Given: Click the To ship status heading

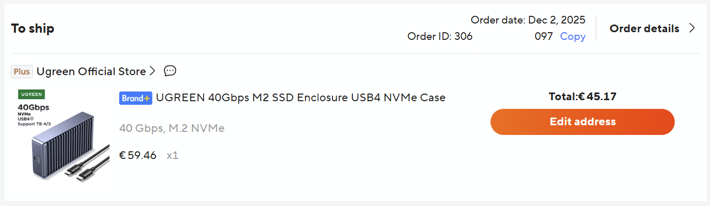Looking at the screenshot, I should click(x=33, y=29).
